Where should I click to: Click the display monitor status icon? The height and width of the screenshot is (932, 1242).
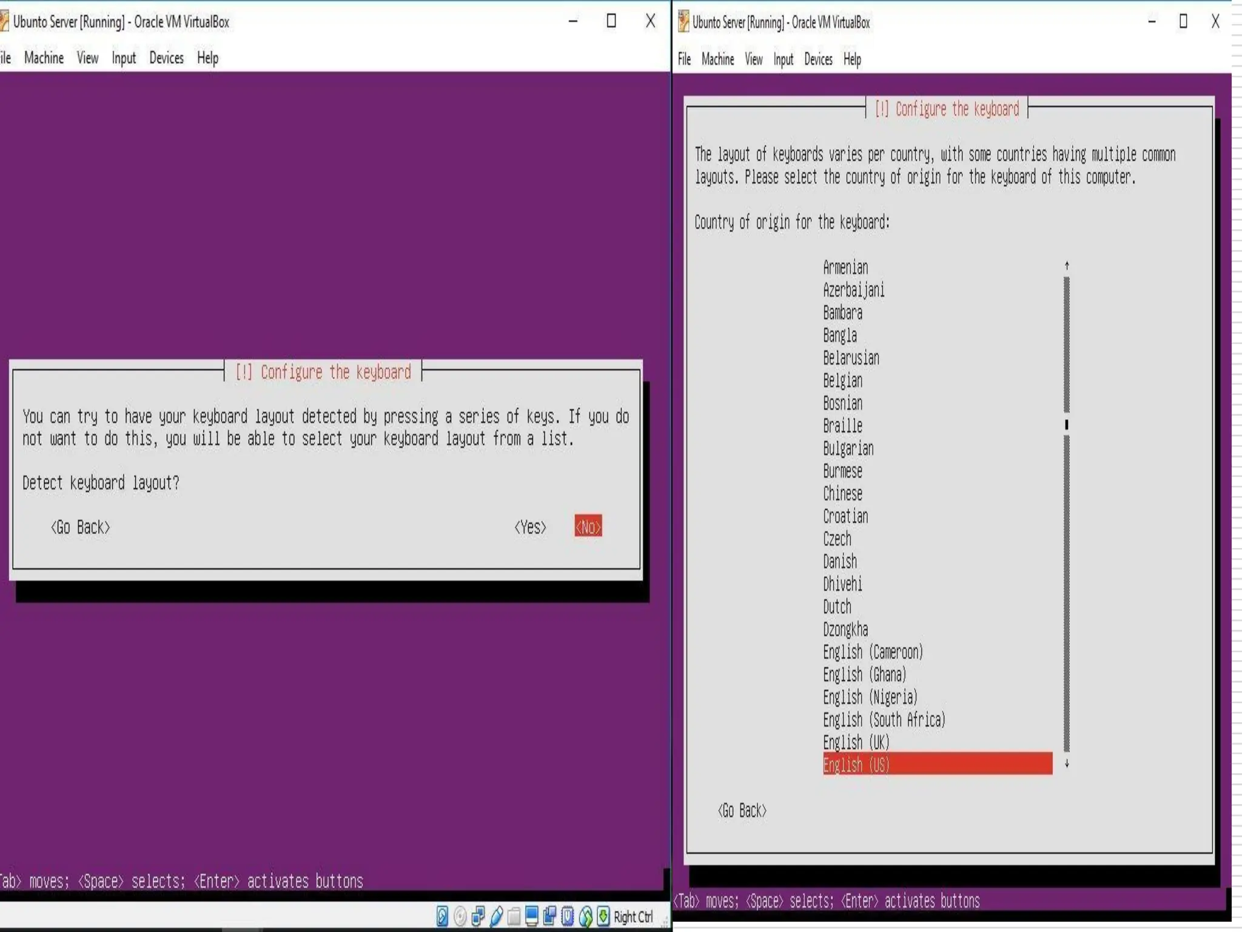coord(532,916)
